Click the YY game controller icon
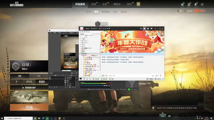This screenshot has height=120, width=214. [151, 29]
